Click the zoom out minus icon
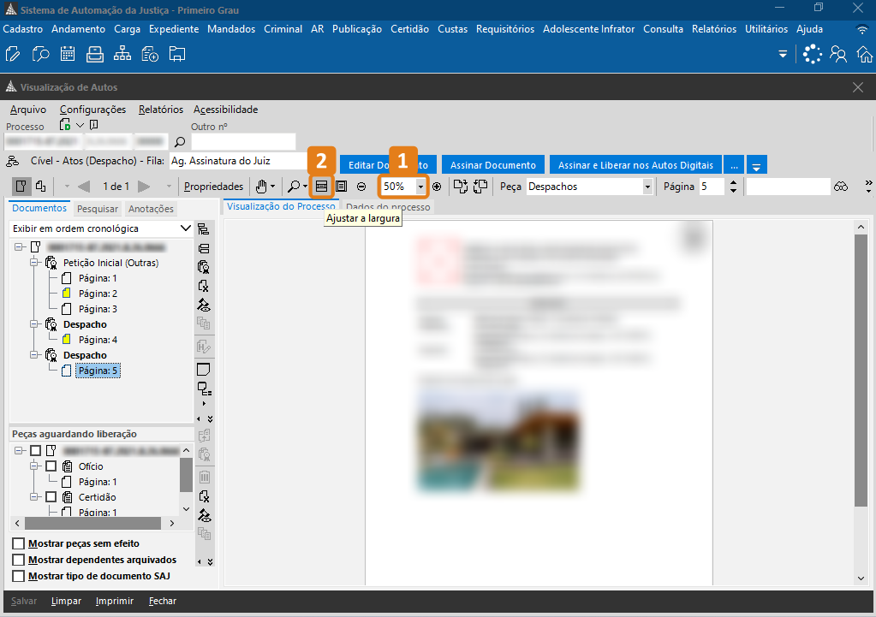This screenshot has height=617, width=876. tap(361, 187)
